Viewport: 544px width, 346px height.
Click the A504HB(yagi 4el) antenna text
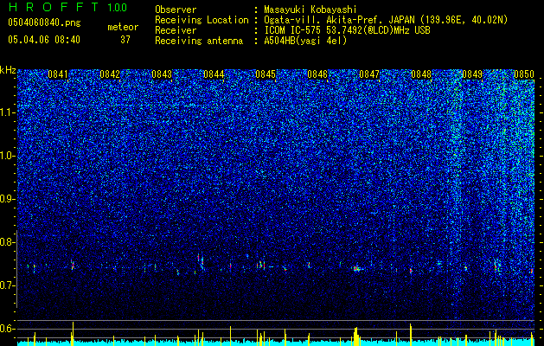tap(305, 41)
